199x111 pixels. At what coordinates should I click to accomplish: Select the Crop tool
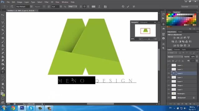coord(3,30)
